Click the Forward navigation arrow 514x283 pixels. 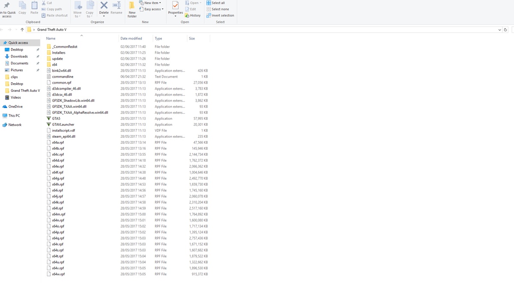[x=10, y=30]
